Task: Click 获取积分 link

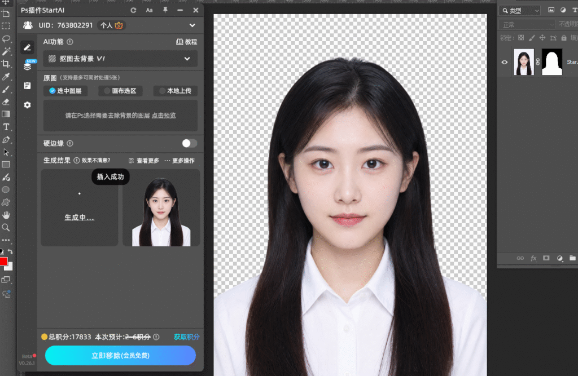Action: [186, 337]
